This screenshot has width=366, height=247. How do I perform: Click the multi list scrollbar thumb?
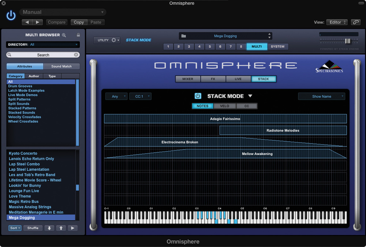[x=78, y=187]
